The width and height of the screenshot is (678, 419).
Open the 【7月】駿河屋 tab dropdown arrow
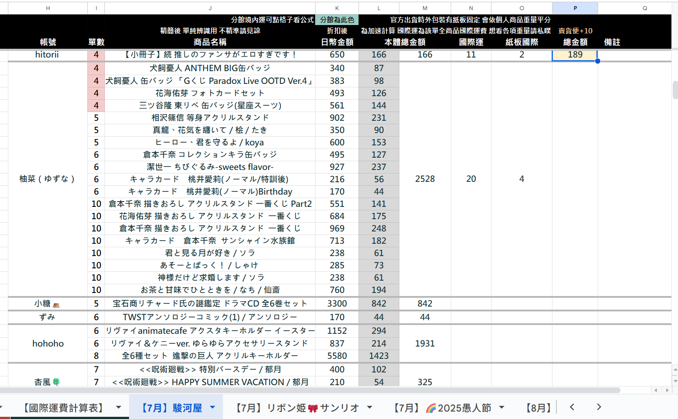pos(212,407)
